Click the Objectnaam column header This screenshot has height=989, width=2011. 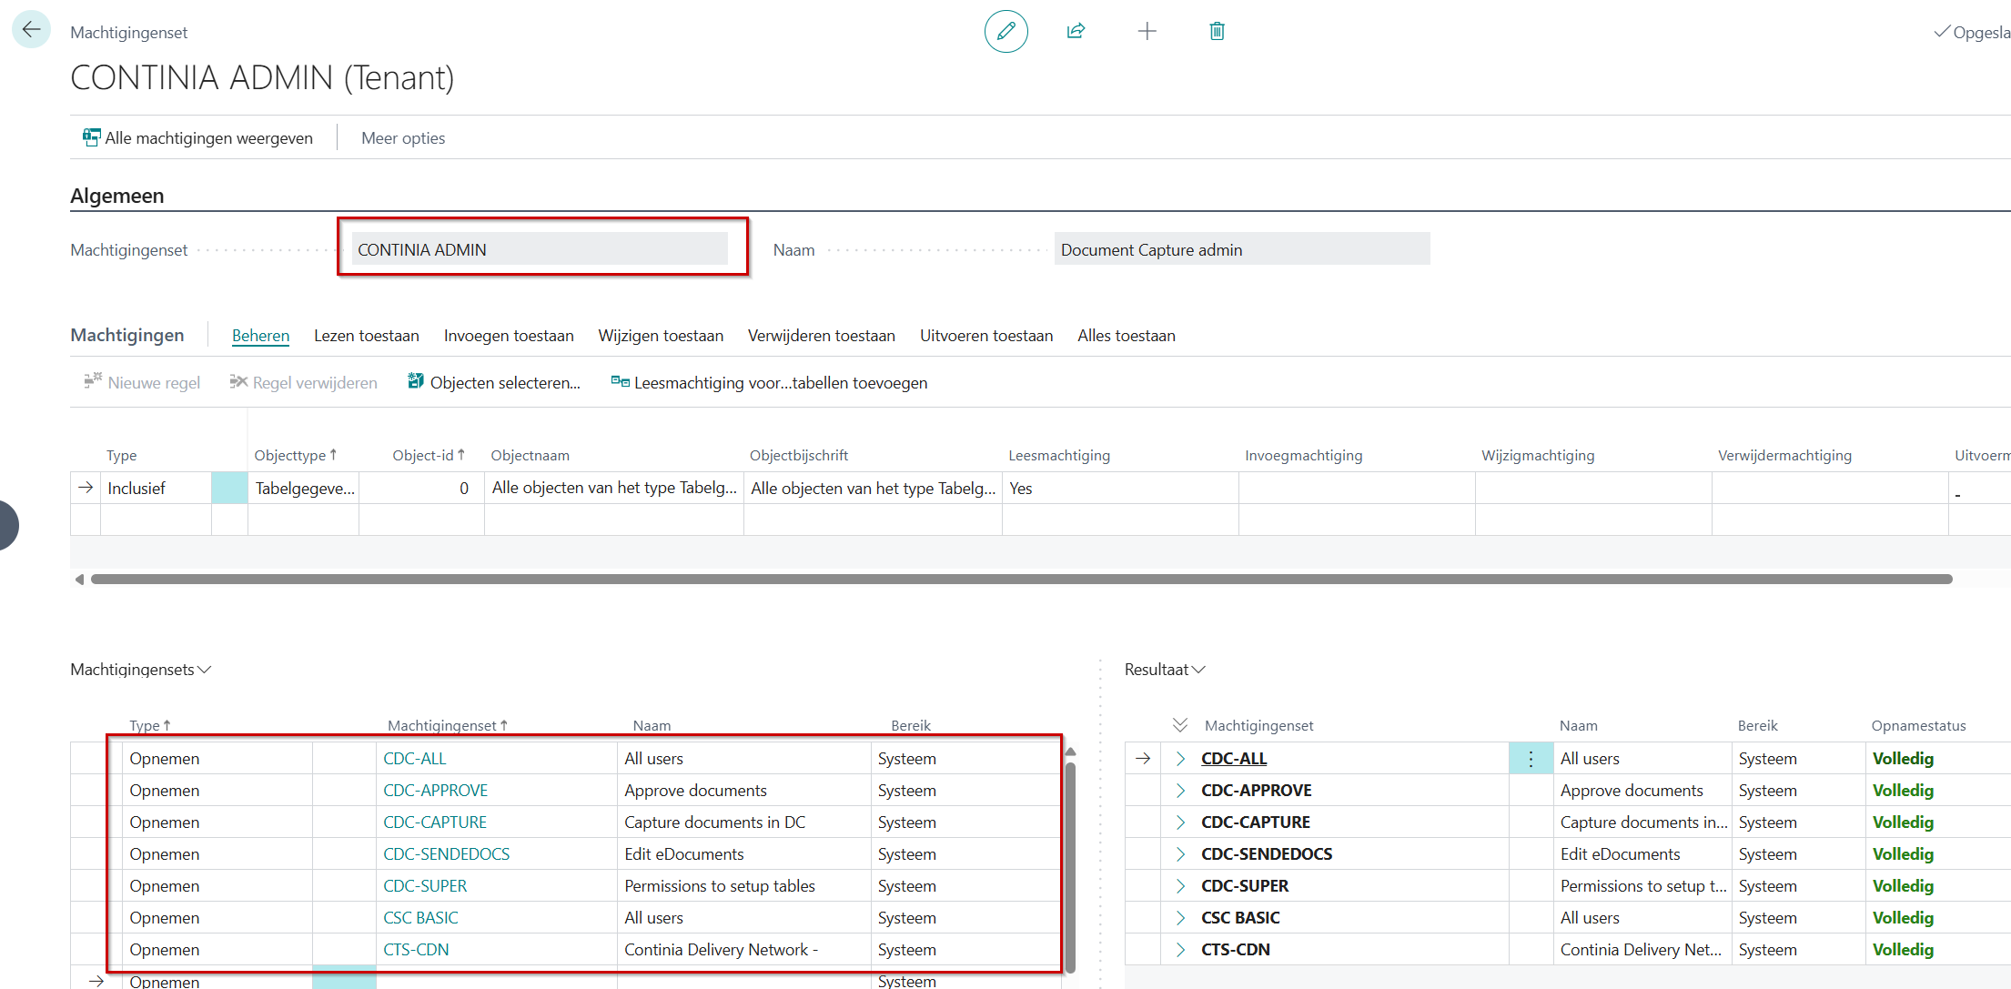click(x=531, y=455)
